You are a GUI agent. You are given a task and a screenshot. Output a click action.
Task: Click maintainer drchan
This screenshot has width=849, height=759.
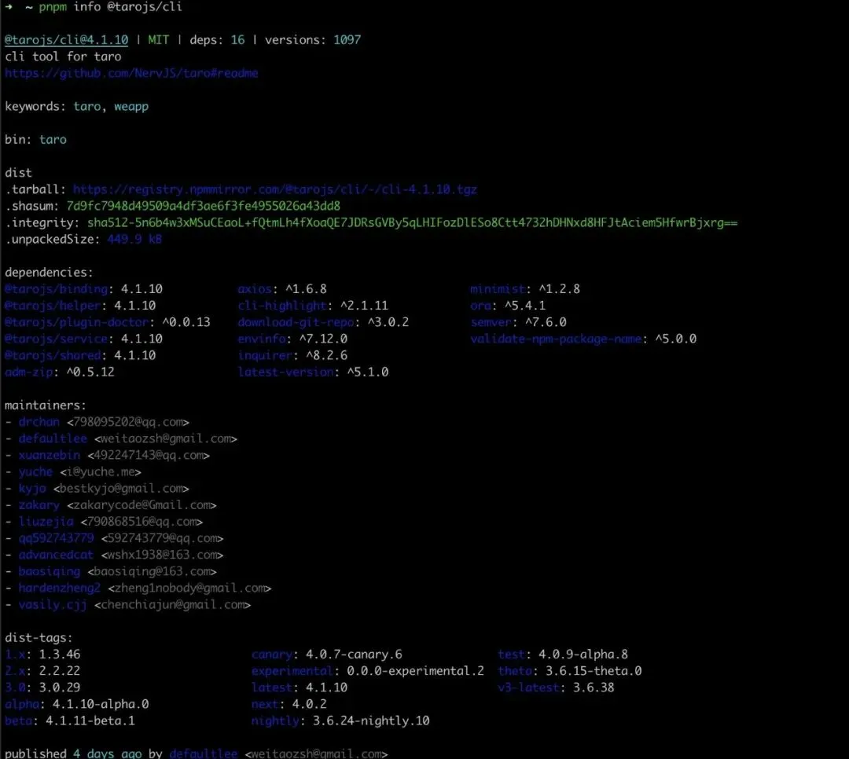[39, 422]
